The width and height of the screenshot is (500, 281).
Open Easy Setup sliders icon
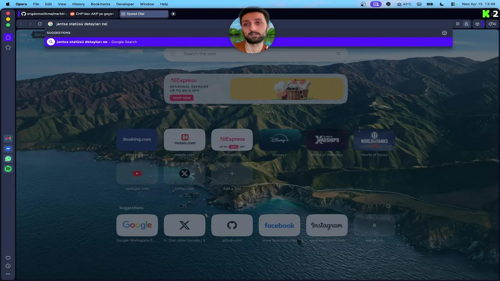pyautogui.click(x=458, y=24)
